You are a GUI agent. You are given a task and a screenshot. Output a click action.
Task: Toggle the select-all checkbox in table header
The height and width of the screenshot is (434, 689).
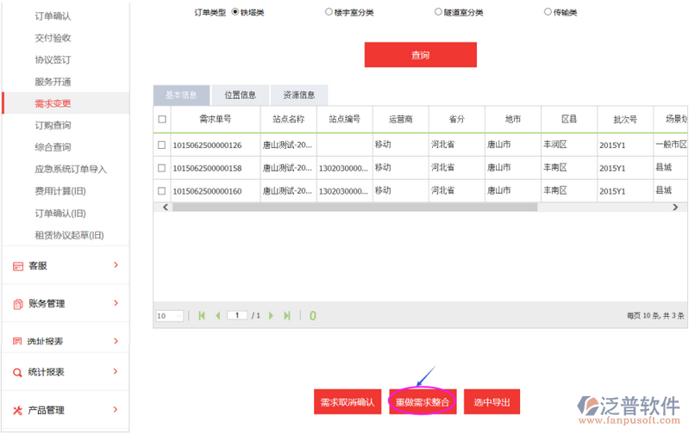tap(161, 119)
